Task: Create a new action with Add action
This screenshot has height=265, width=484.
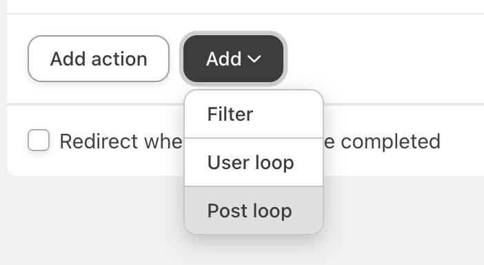Action: pyautogui.click(x=99, y=59)
